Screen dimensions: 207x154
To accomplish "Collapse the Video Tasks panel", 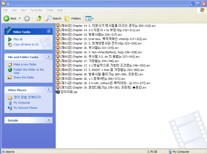I will (x=49, y=31).
